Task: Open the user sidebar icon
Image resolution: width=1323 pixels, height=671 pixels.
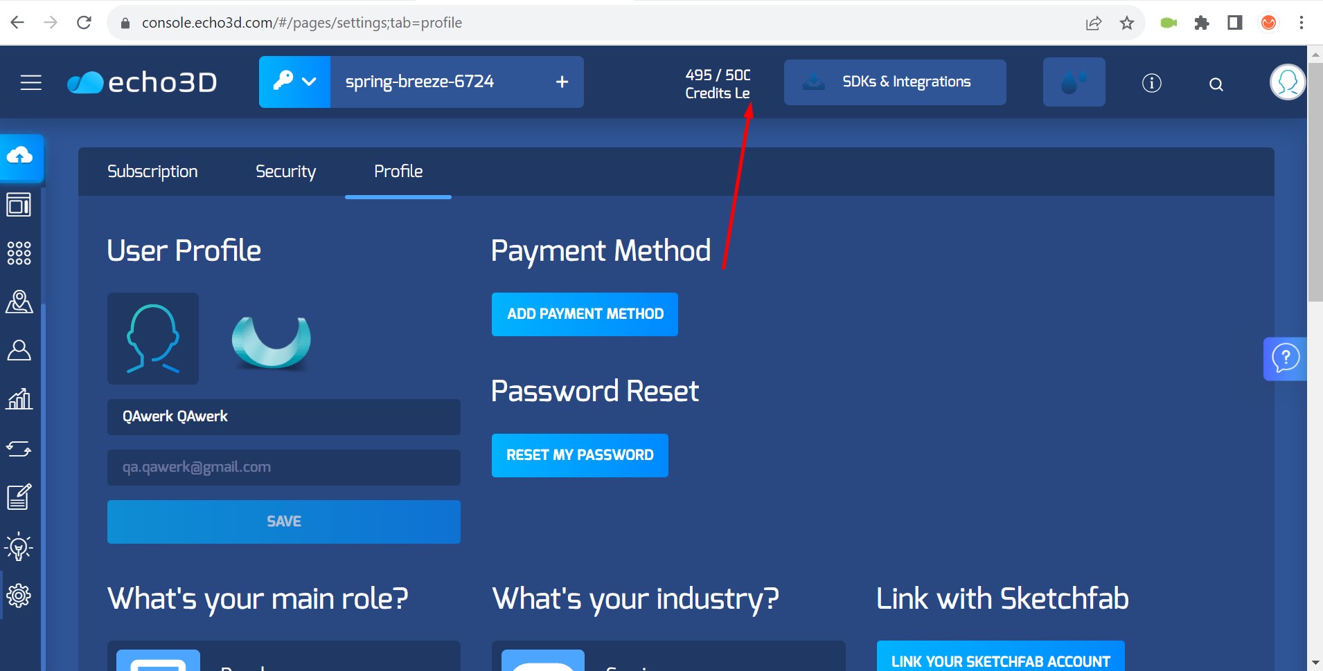Action: (x=19, y=350)
